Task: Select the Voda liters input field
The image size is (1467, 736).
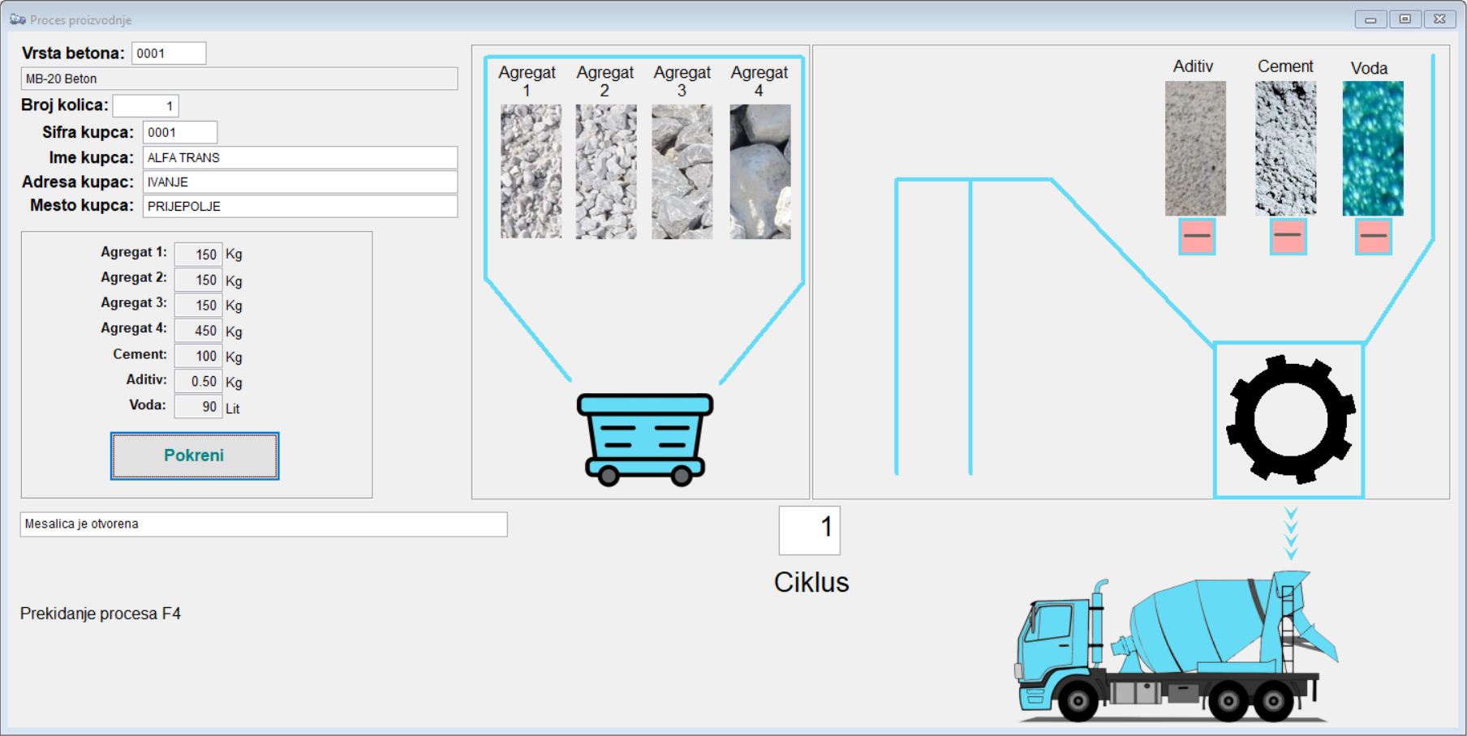Action: tap(198, 407)
